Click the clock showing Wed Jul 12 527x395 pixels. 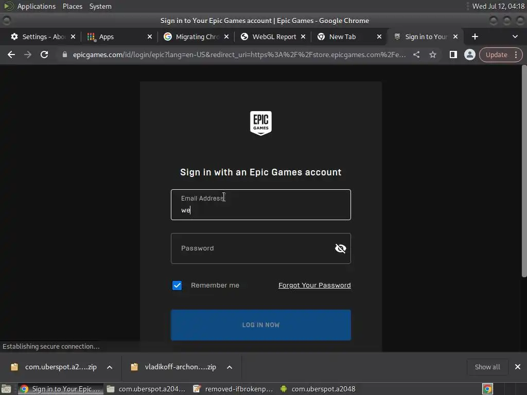click(x=498, y=6)
